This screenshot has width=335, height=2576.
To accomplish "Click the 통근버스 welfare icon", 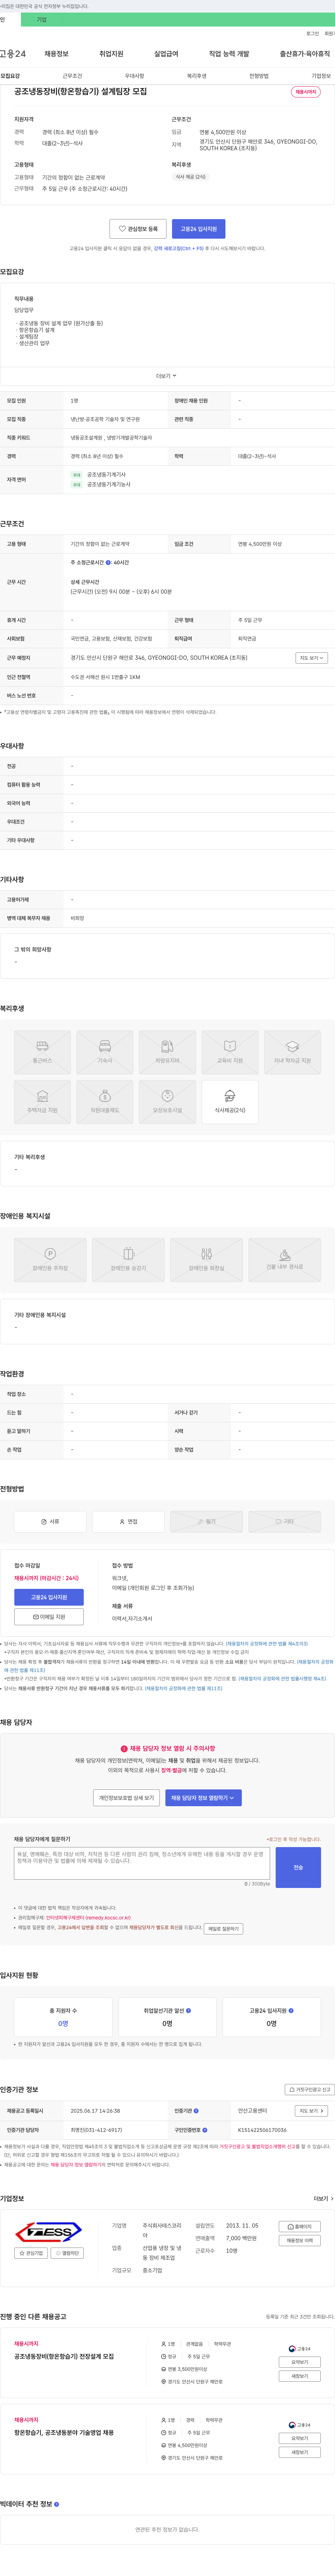I will tap(42, 1052).
